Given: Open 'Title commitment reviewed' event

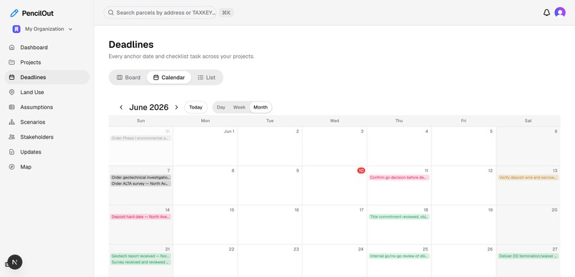Looking at the screenshot, I should click(399, 217).
